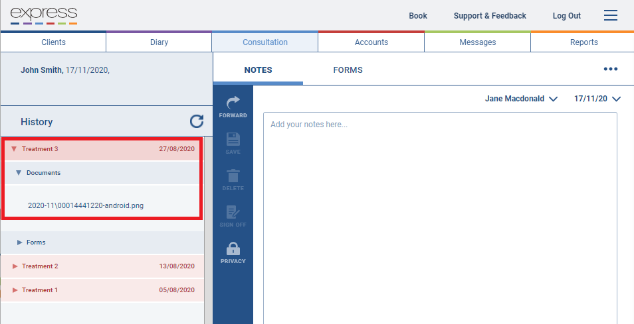The height and width of the screenshot is (324, 634).
Task: Click the 05/08/2020 treatment date
Action: click(177, 290)
